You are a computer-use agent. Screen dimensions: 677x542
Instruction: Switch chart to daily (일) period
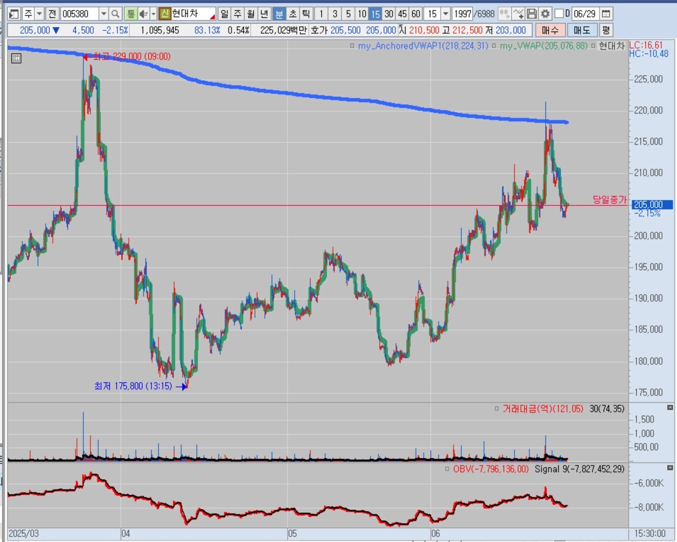click(x=225, y=14)
